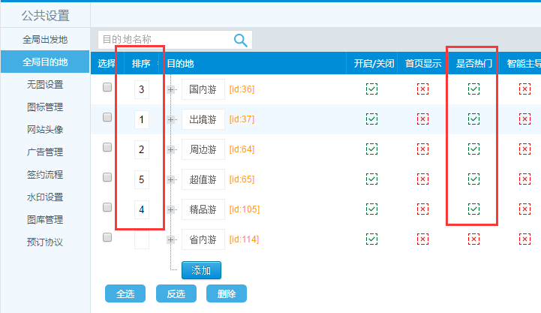The image size is (541, 313).
Task: Open 水印设置 in the sidebar
Action: click(x=45, y=197)
